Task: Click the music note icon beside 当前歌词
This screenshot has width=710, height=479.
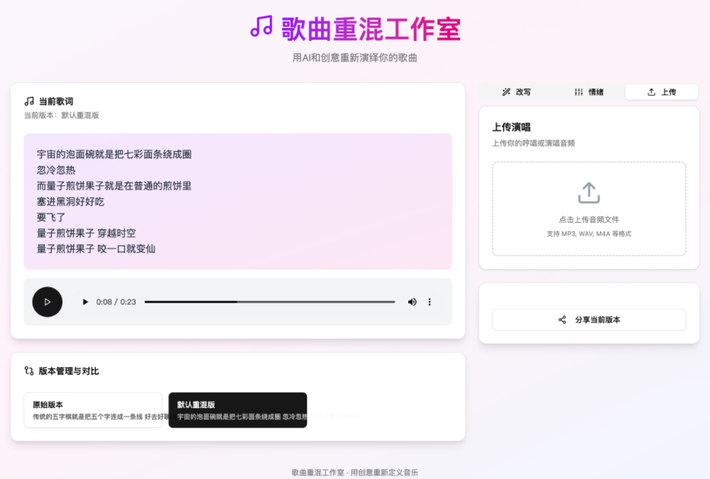Action: 29,101
